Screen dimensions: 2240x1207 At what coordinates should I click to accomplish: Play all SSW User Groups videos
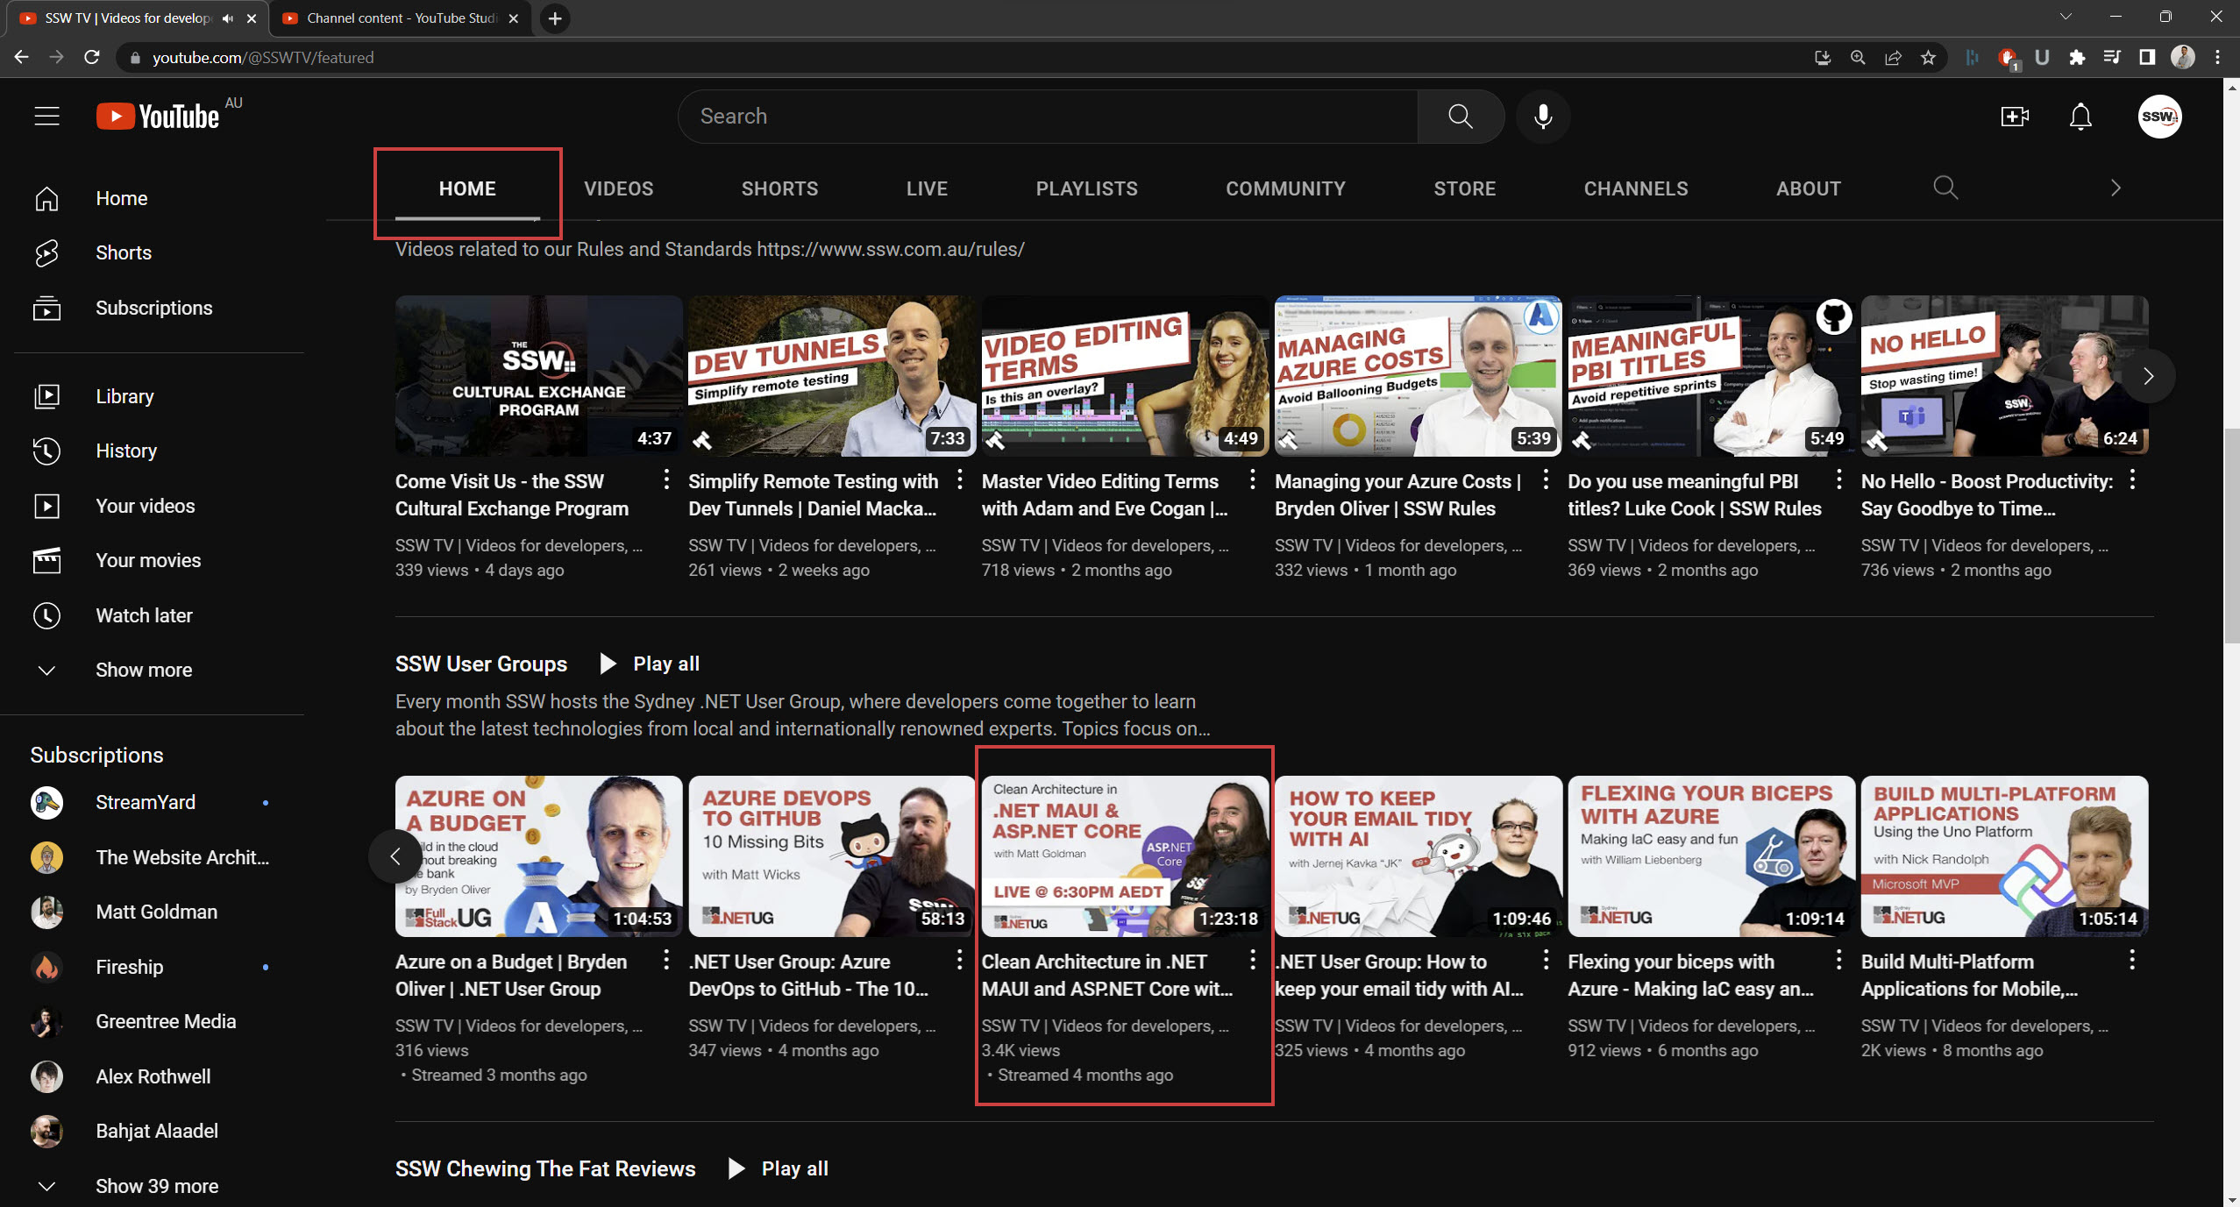coord(650,664)
